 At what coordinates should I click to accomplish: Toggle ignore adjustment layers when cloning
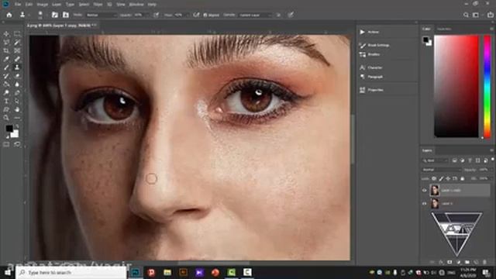(278, 15)
